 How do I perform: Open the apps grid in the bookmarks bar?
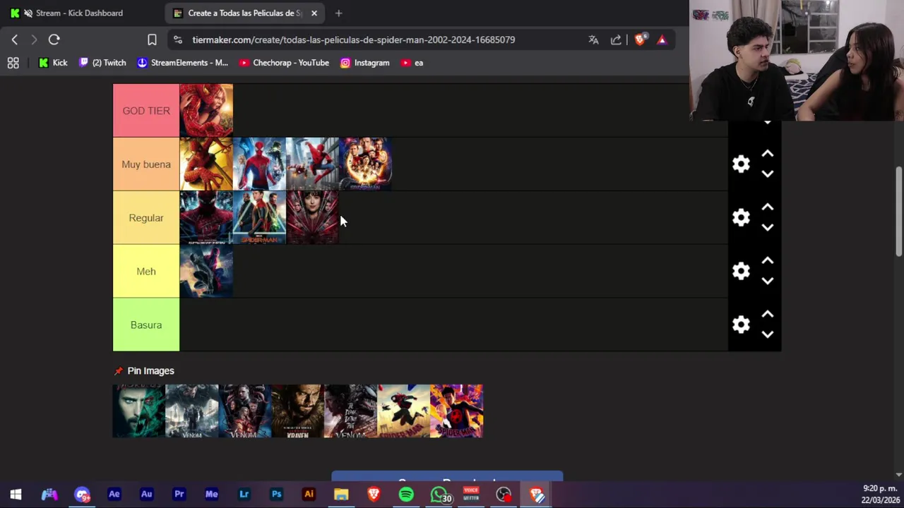(x=13, y=63)
